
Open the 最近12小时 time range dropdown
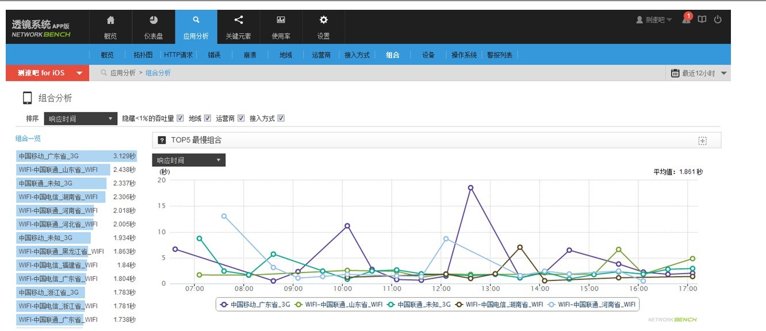pos(699,73)
